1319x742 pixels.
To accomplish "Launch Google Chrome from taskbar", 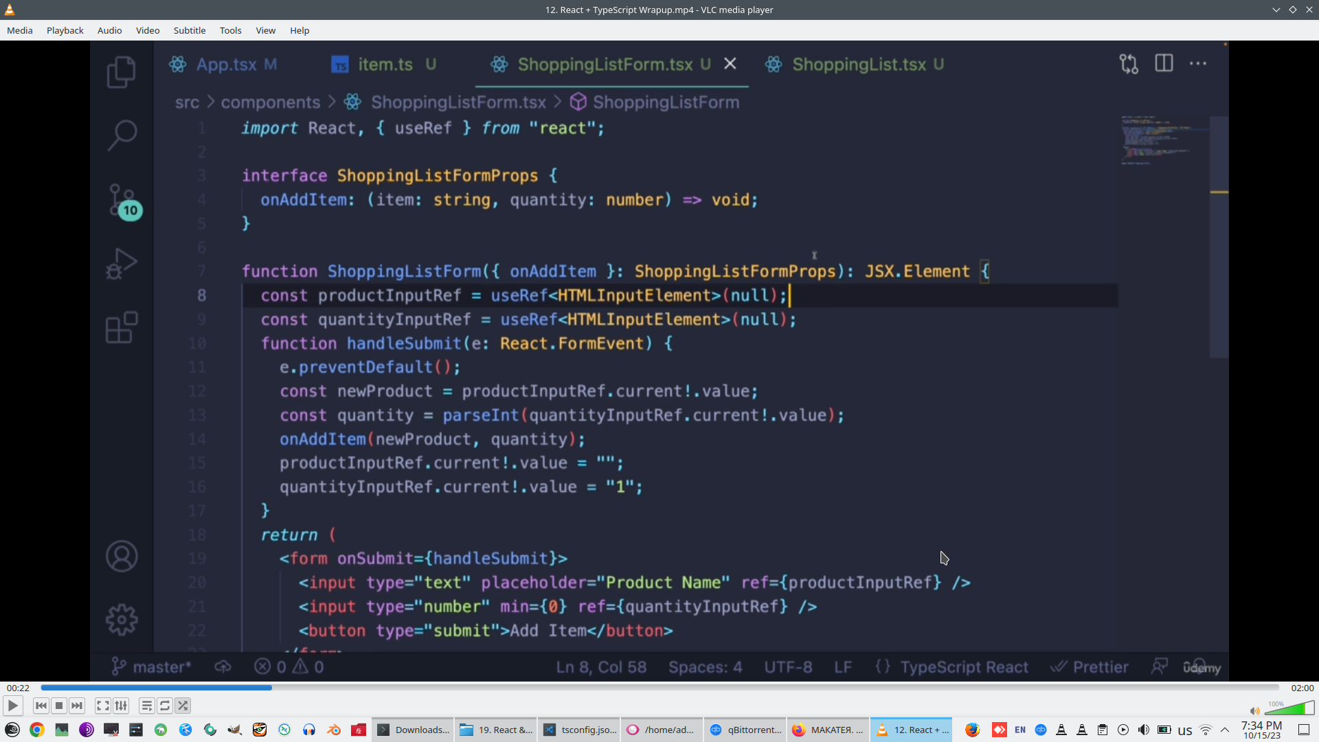I will tap(37, 730).
